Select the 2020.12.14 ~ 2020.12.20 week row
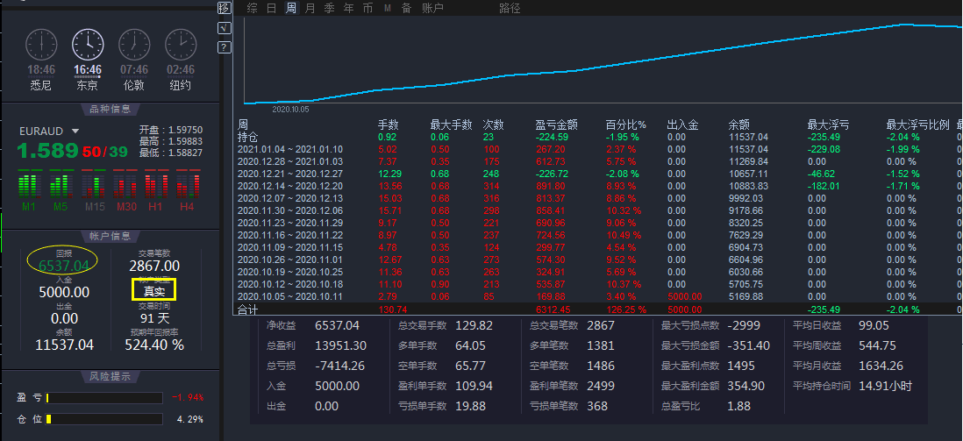963x441 pixels. pos(599,186)
